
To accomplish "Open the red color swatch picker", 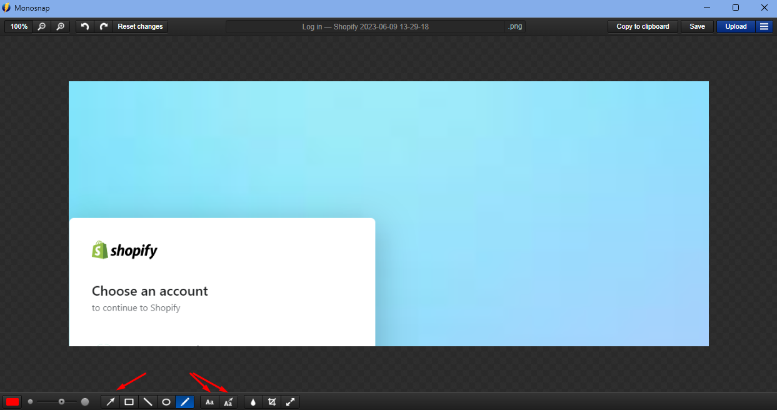I will click(x=11, y=402).
